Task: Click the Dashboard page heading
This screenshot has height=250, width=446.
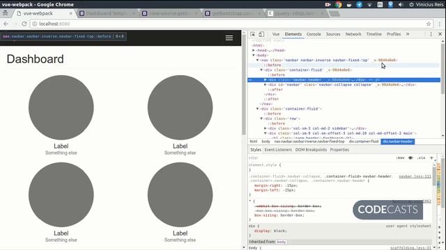Action: (x=36, y=59)
